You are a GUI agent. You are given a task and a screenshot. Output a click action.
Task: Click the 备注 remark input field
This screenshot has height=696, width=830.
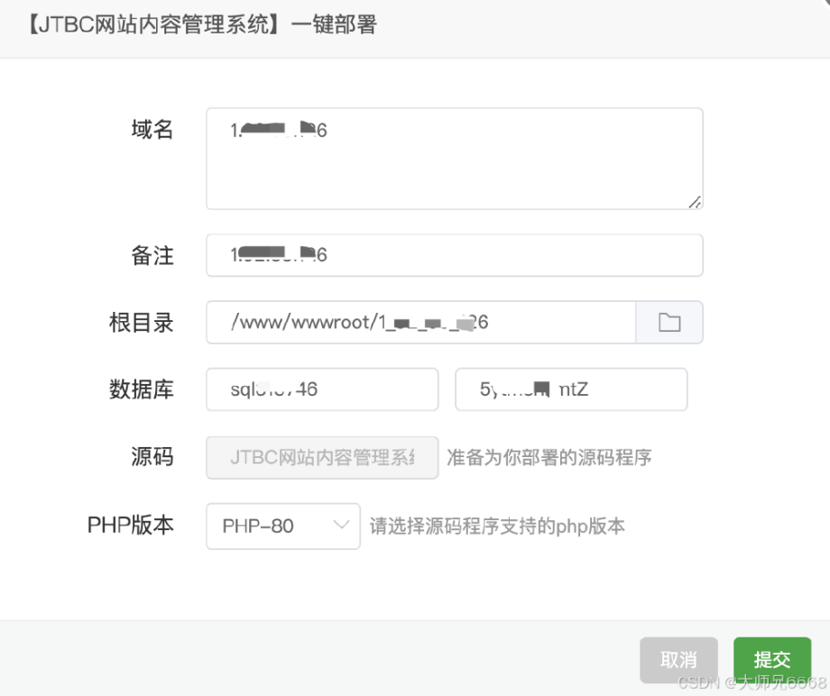coord(454,255)
